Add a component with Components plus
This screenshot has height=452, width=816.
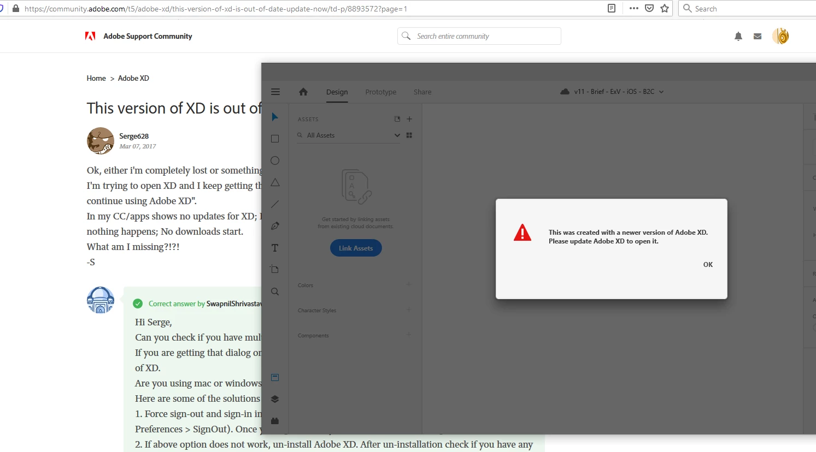tap(409, 335)
